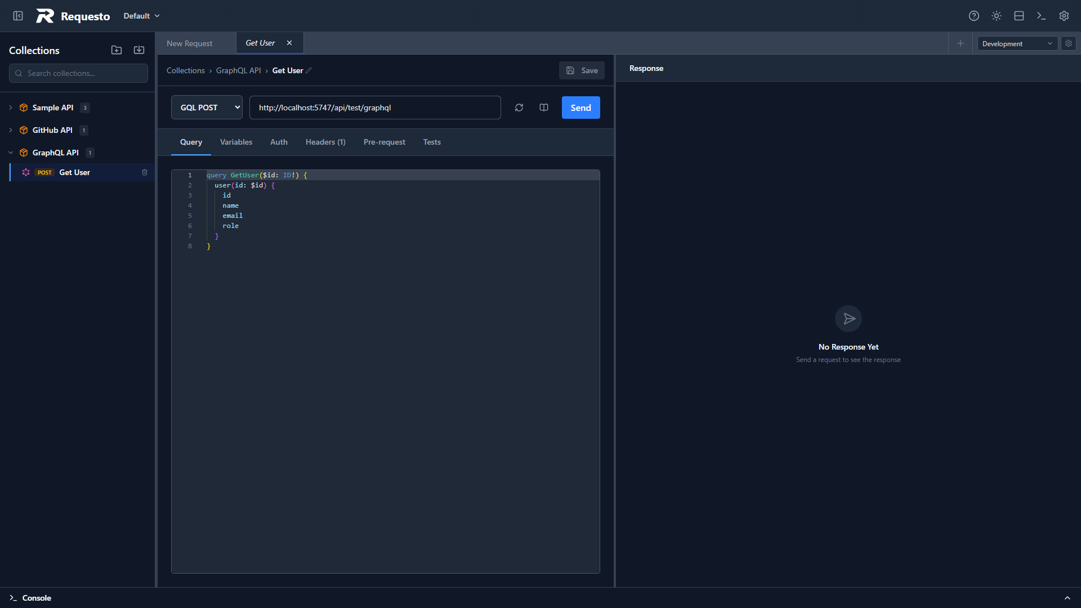This screenshot has height=608, width=1081.
Task: Expand the GitHub API collection
Action: [11, 130]
